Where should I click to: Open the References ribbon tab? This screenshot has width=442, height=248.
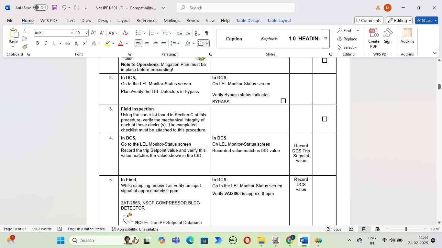tap(147, 20)
